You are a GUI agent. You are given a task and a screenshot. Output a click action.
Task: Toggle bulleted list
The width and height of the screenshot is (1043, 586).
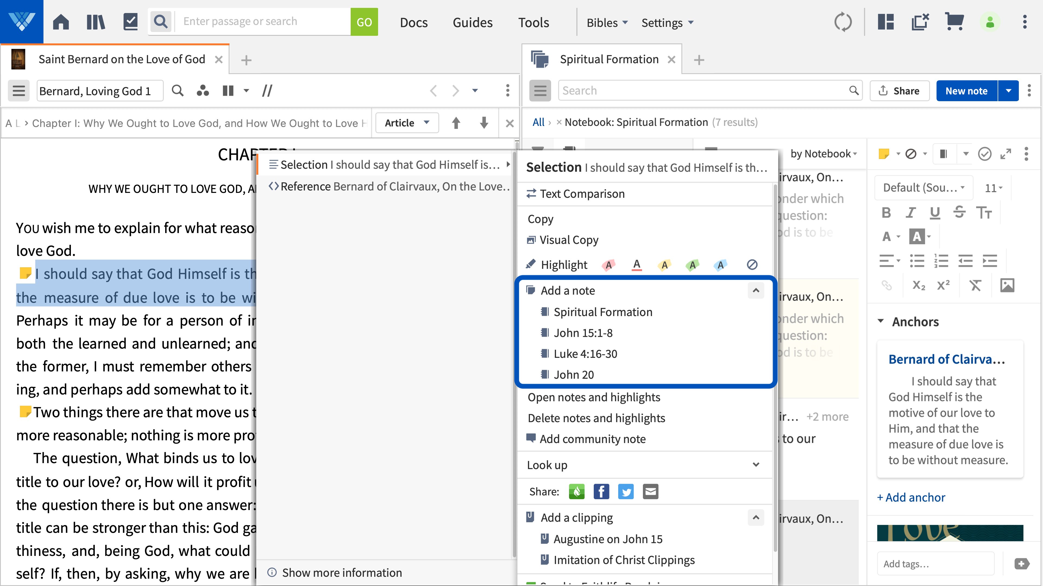[x=917, y=261]
